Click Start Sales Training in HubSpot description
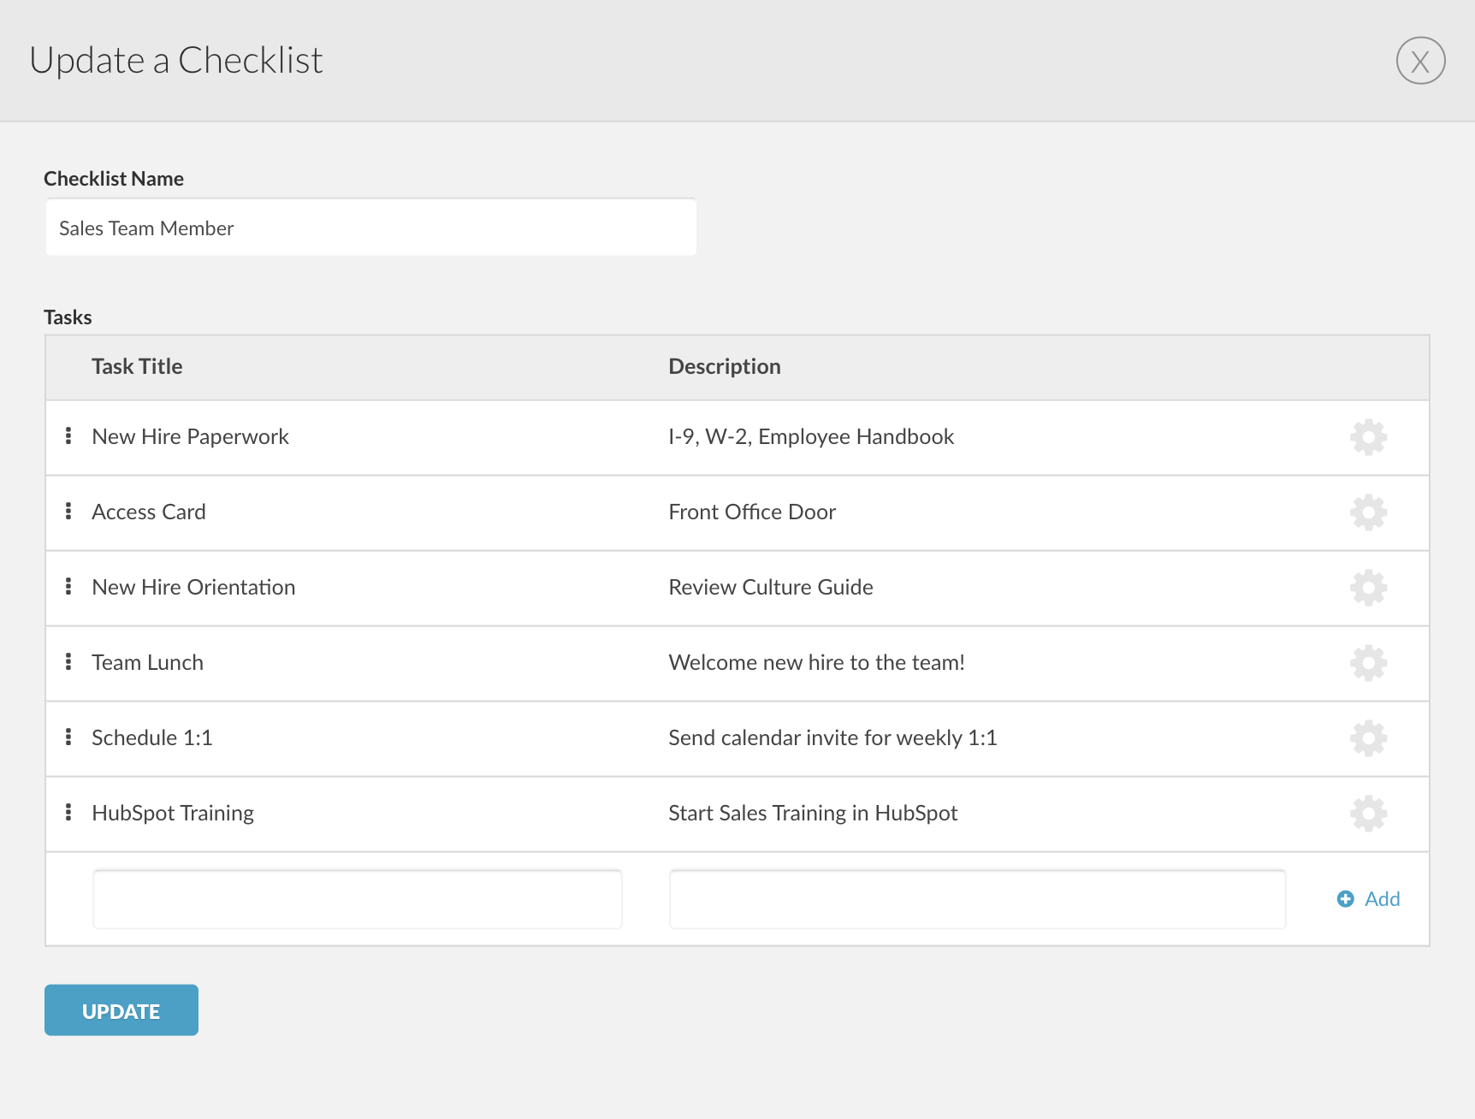Viewport: 1475px width, 1119px height. click(813, 813)
